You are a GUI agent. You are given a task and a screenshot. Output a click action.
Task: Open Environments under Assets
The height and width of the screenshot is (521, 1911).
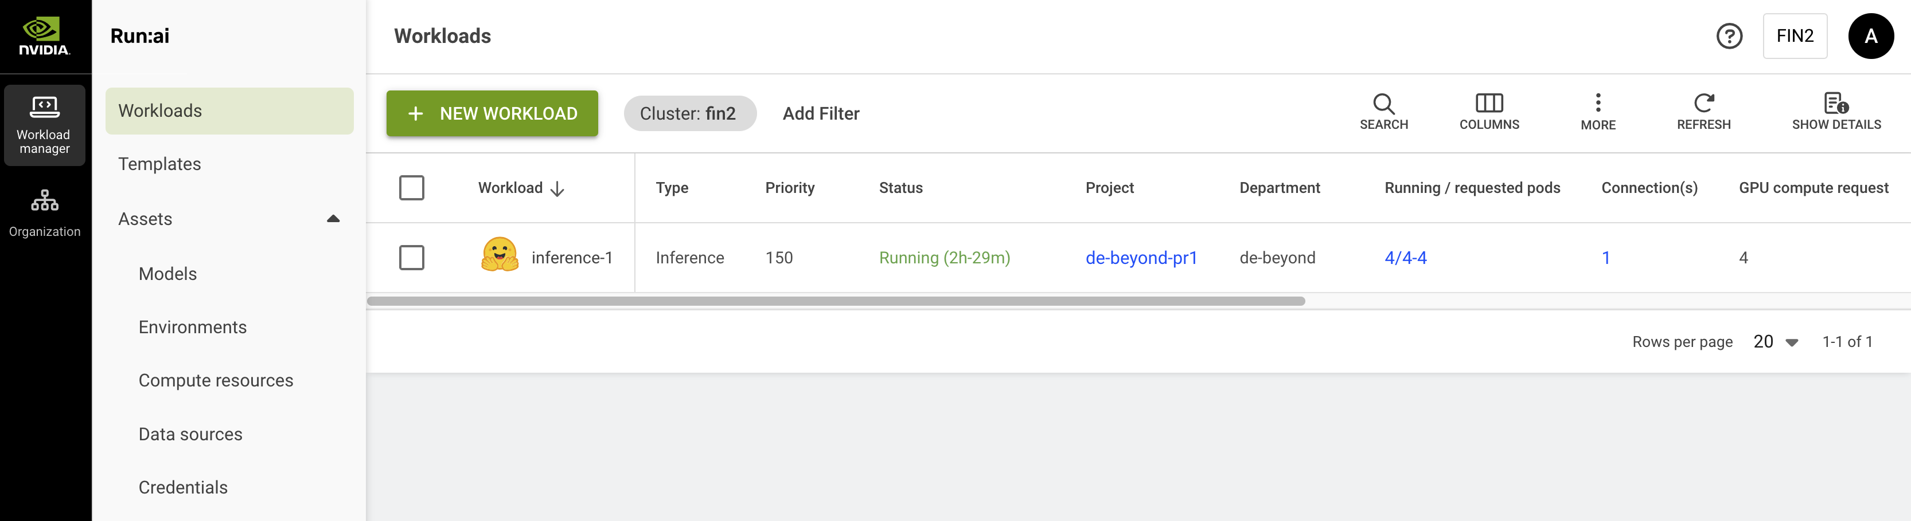[x=192, y=327]
